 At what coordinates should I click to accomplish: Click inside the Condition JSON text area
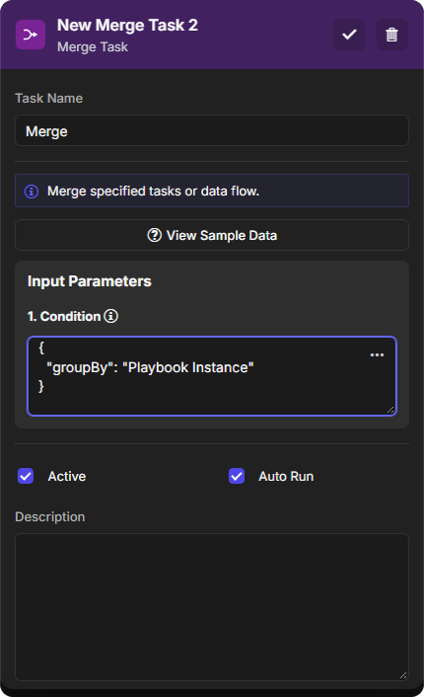212,376
